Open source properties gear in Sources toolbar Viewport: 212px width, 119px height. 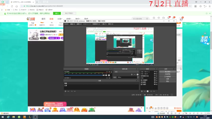[x=148, y=91]
